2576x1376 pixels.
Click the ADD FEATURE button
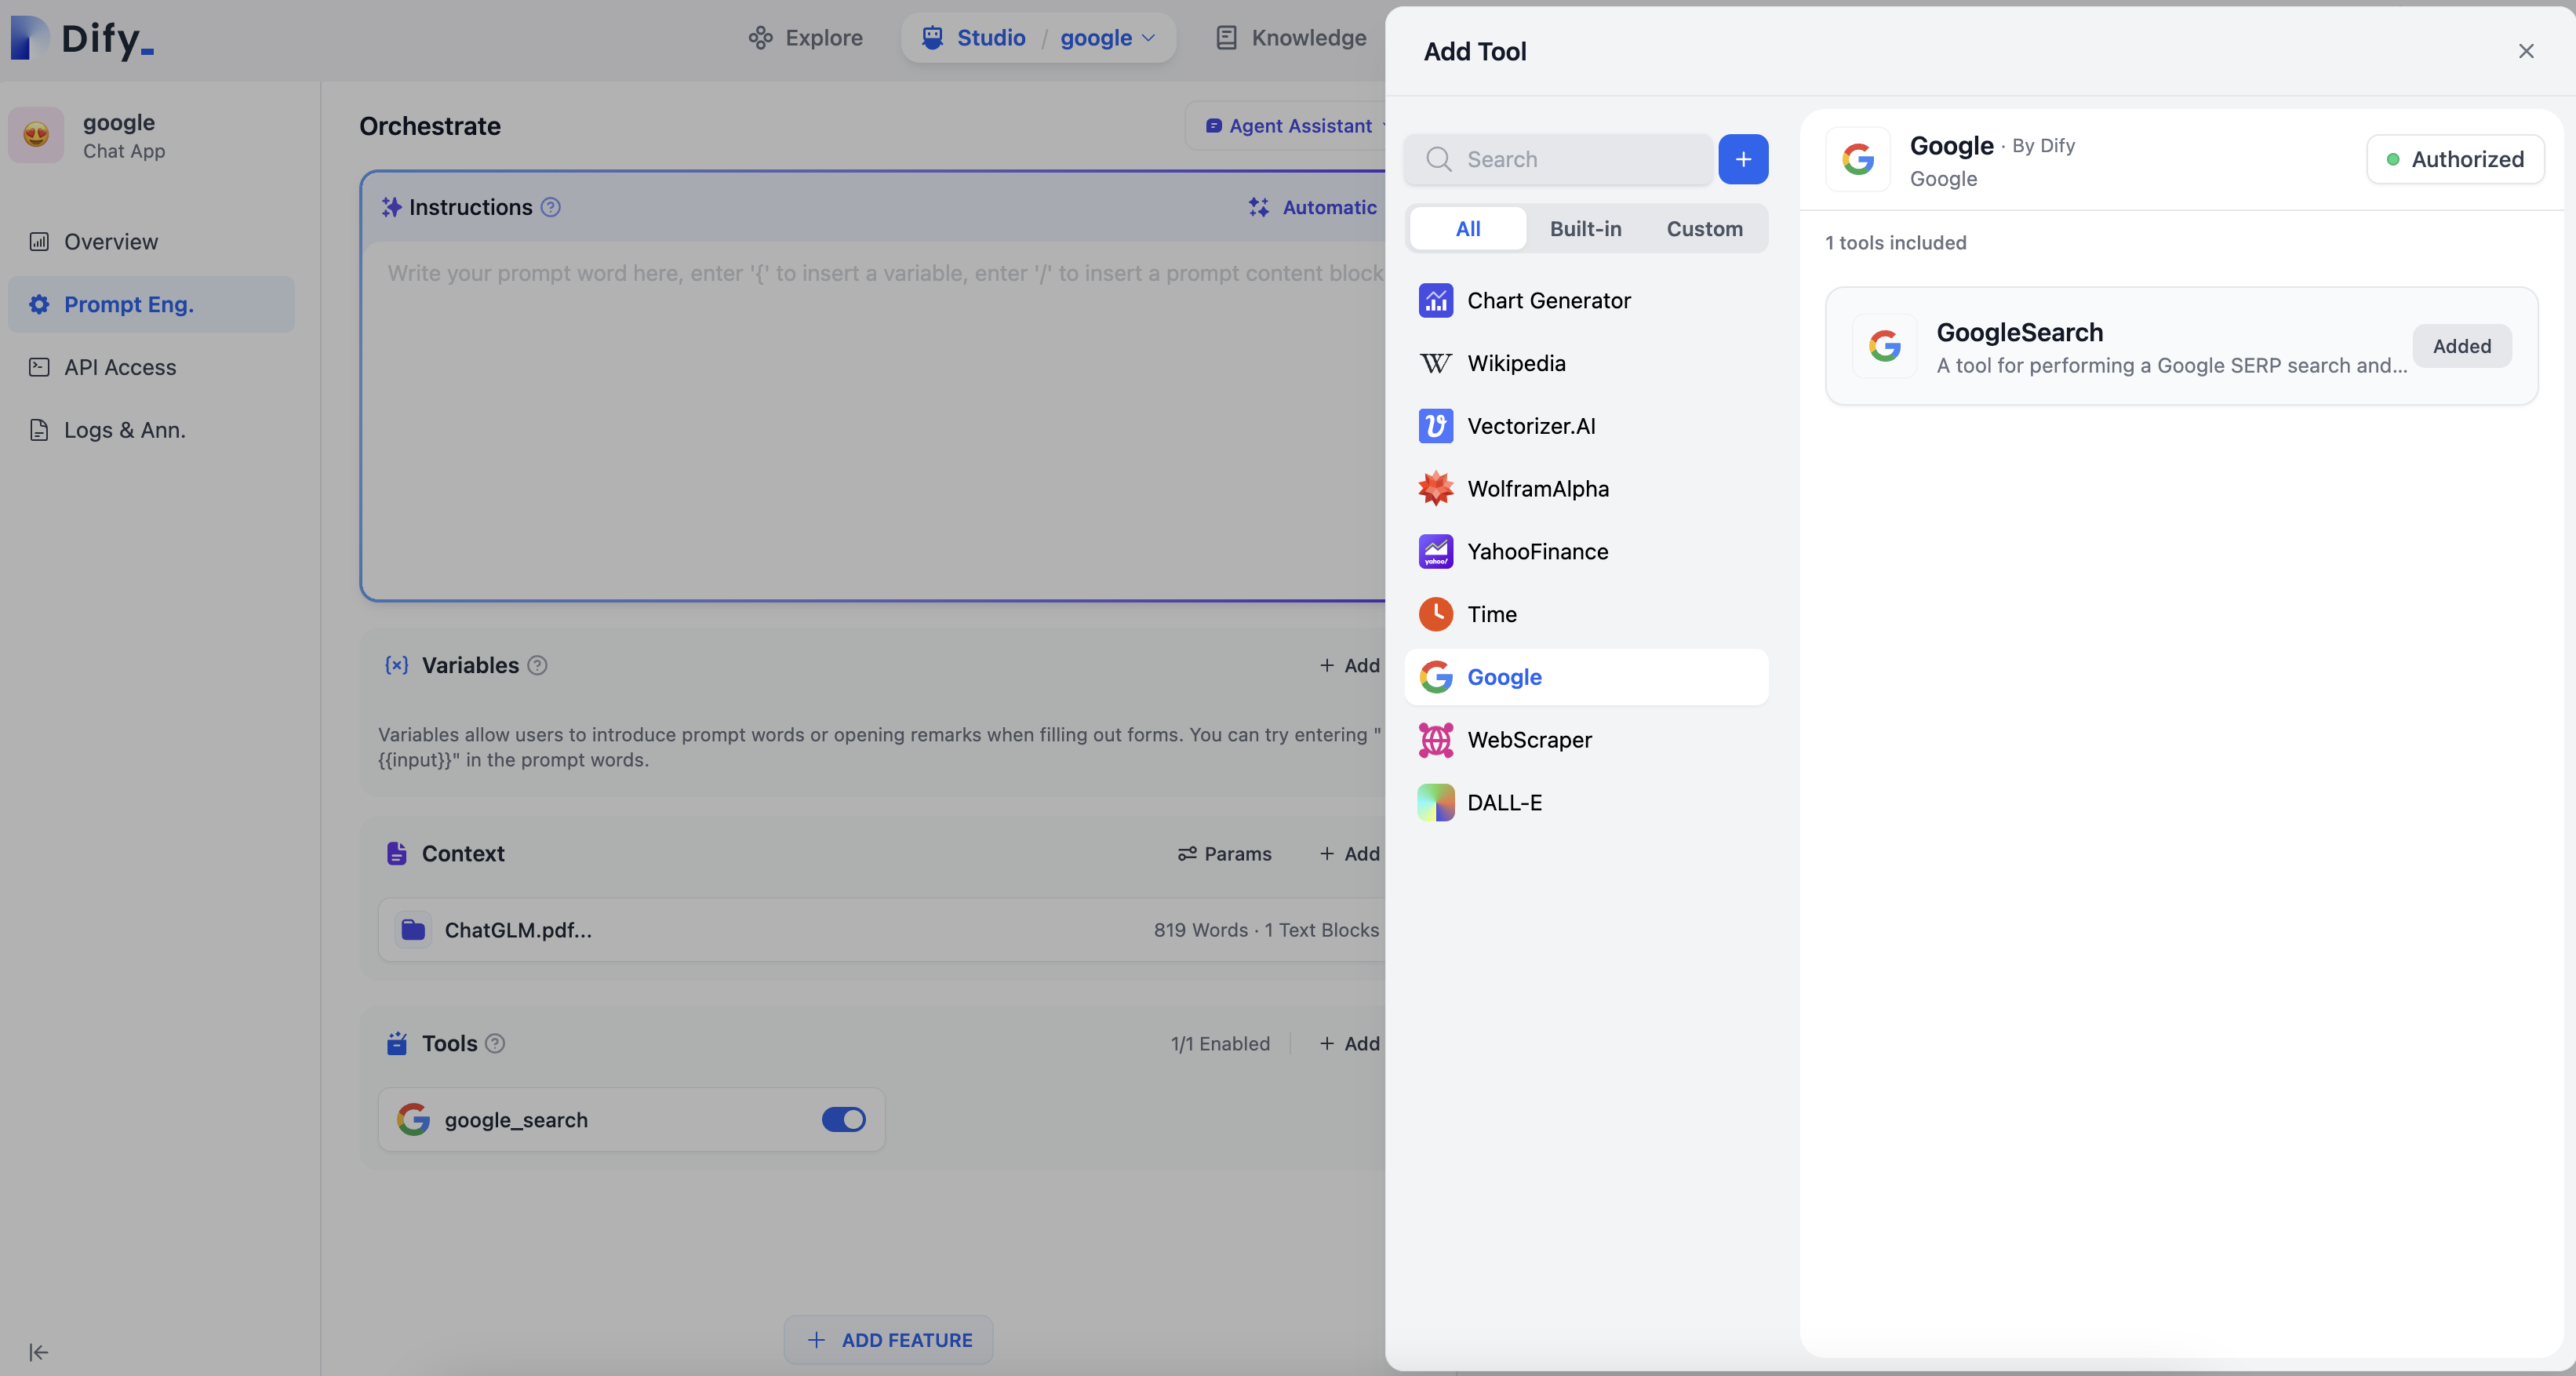pyautogui.click(x=888, y=1339)
